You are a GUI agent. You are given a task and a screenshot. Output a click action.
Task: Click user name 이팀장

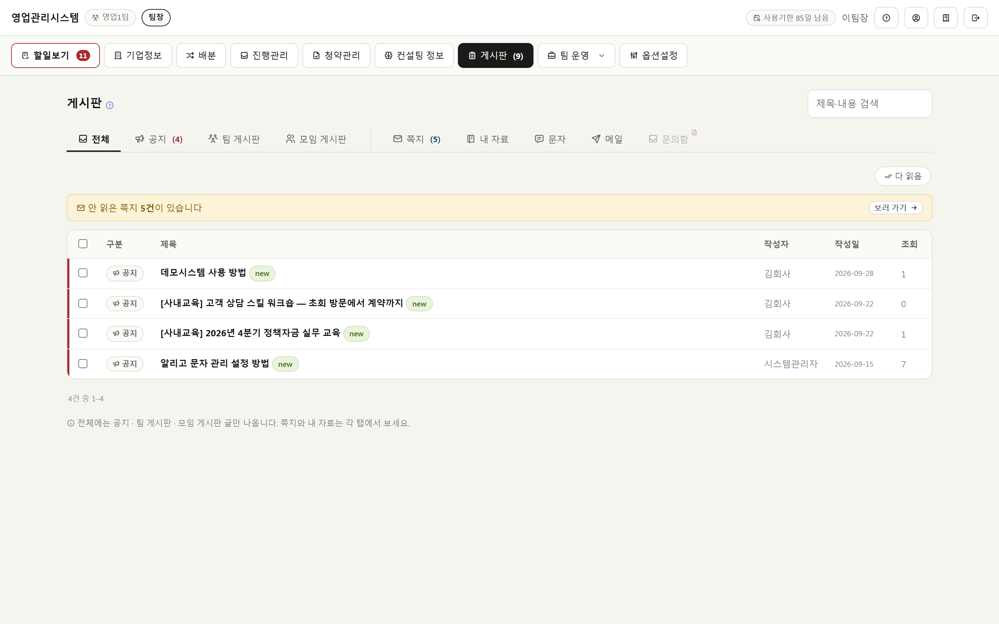click(x=855, y=18)
